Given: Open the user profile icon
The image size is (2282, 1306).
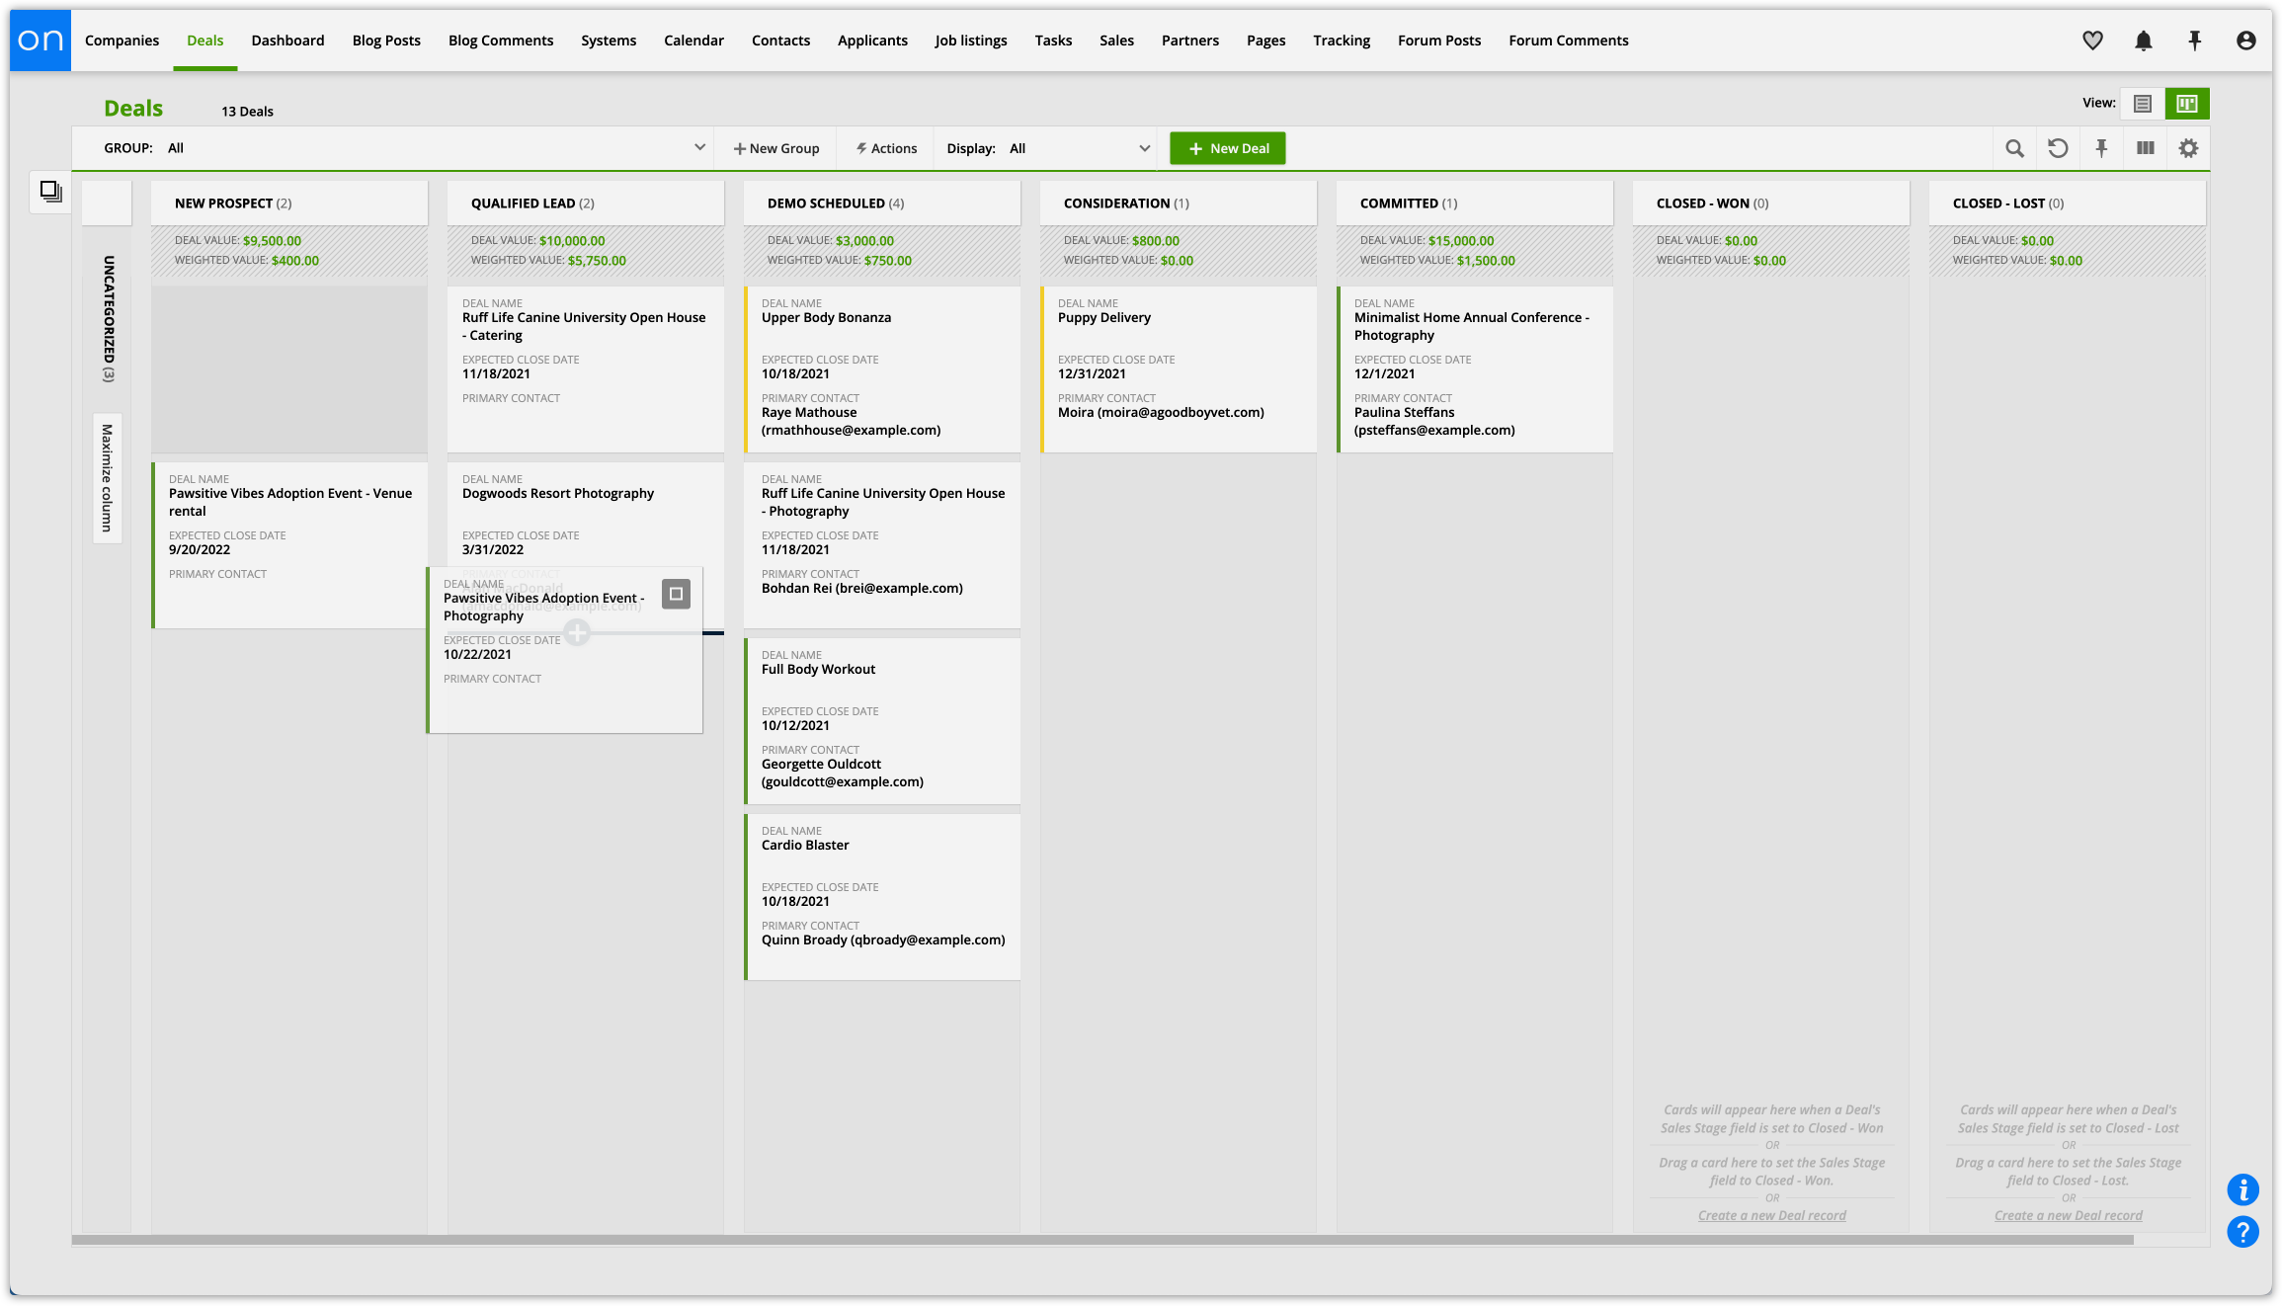Looking at the screenshot, I should click(x=2245, y=41).
